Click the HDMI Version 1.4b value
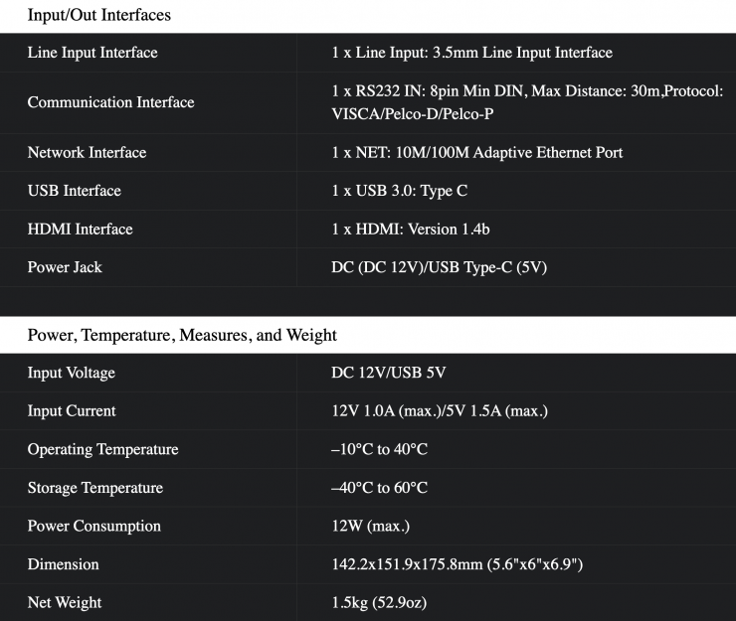The image size is (736, 621). (x=410, y=230)
